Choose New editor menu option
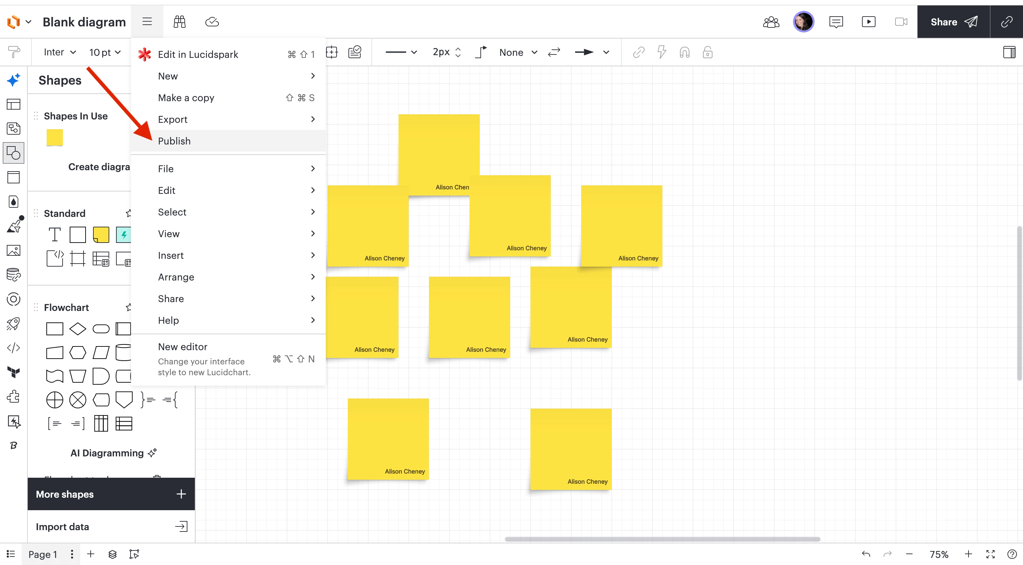Image resolution: width=1023 pixels, height=565 pixels. 228,359
